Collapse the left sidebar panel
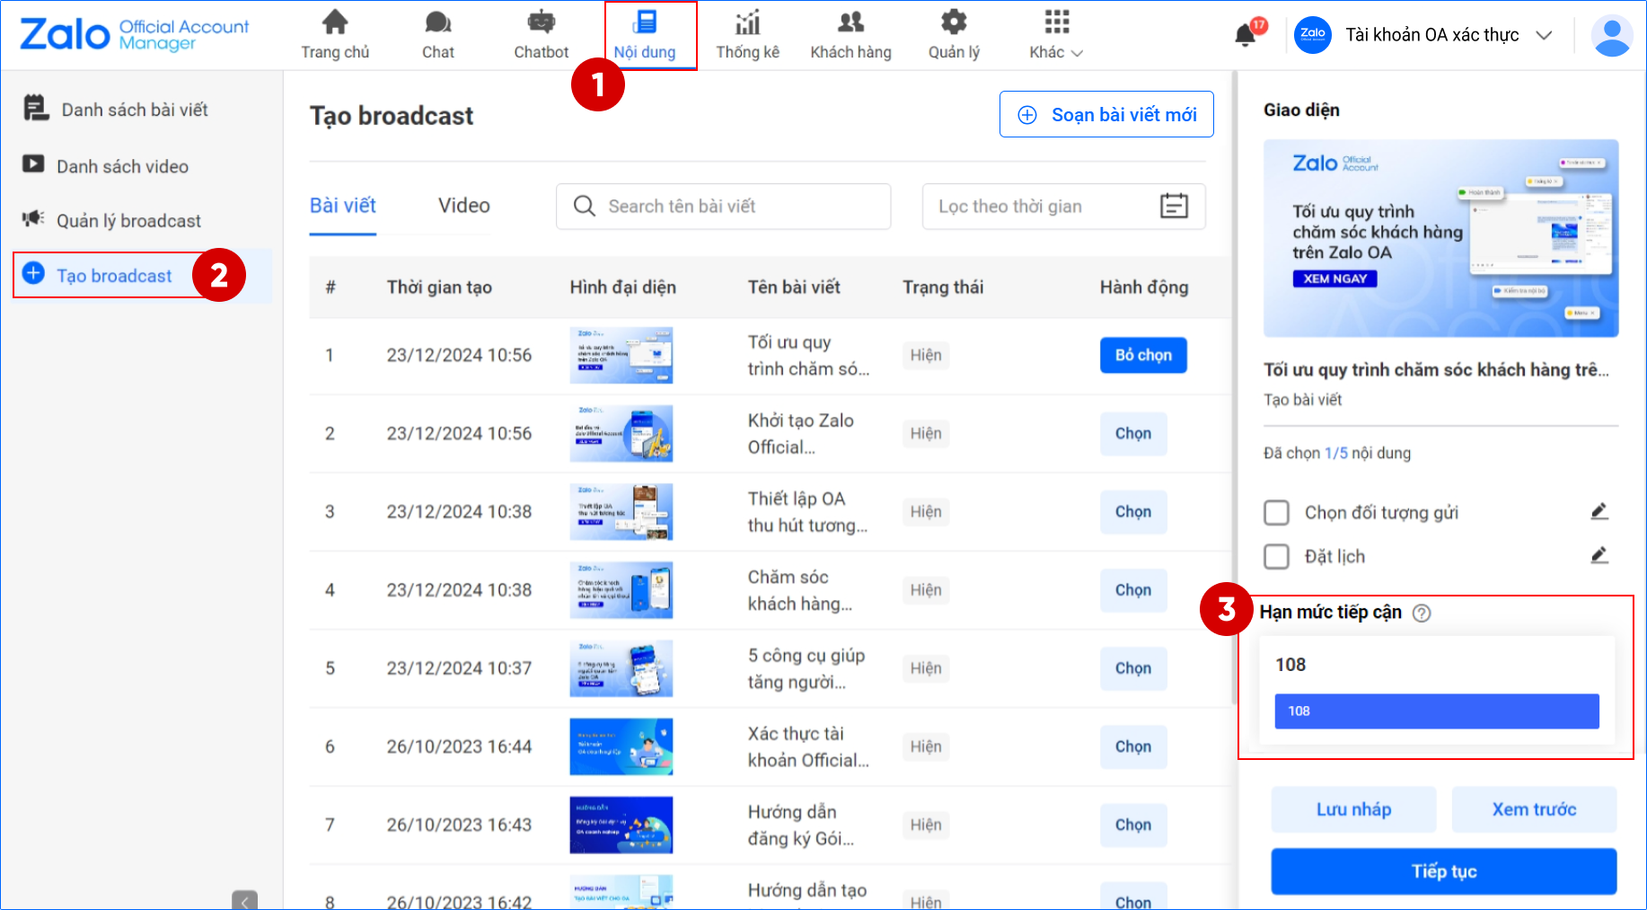Image resolution: width=1647 pixels, height=910 pixels. 244,900
